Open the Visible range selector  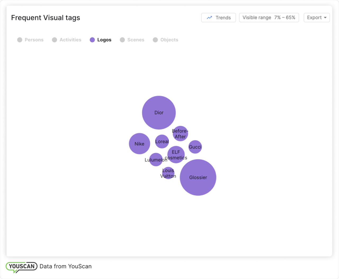pos(269,17)
